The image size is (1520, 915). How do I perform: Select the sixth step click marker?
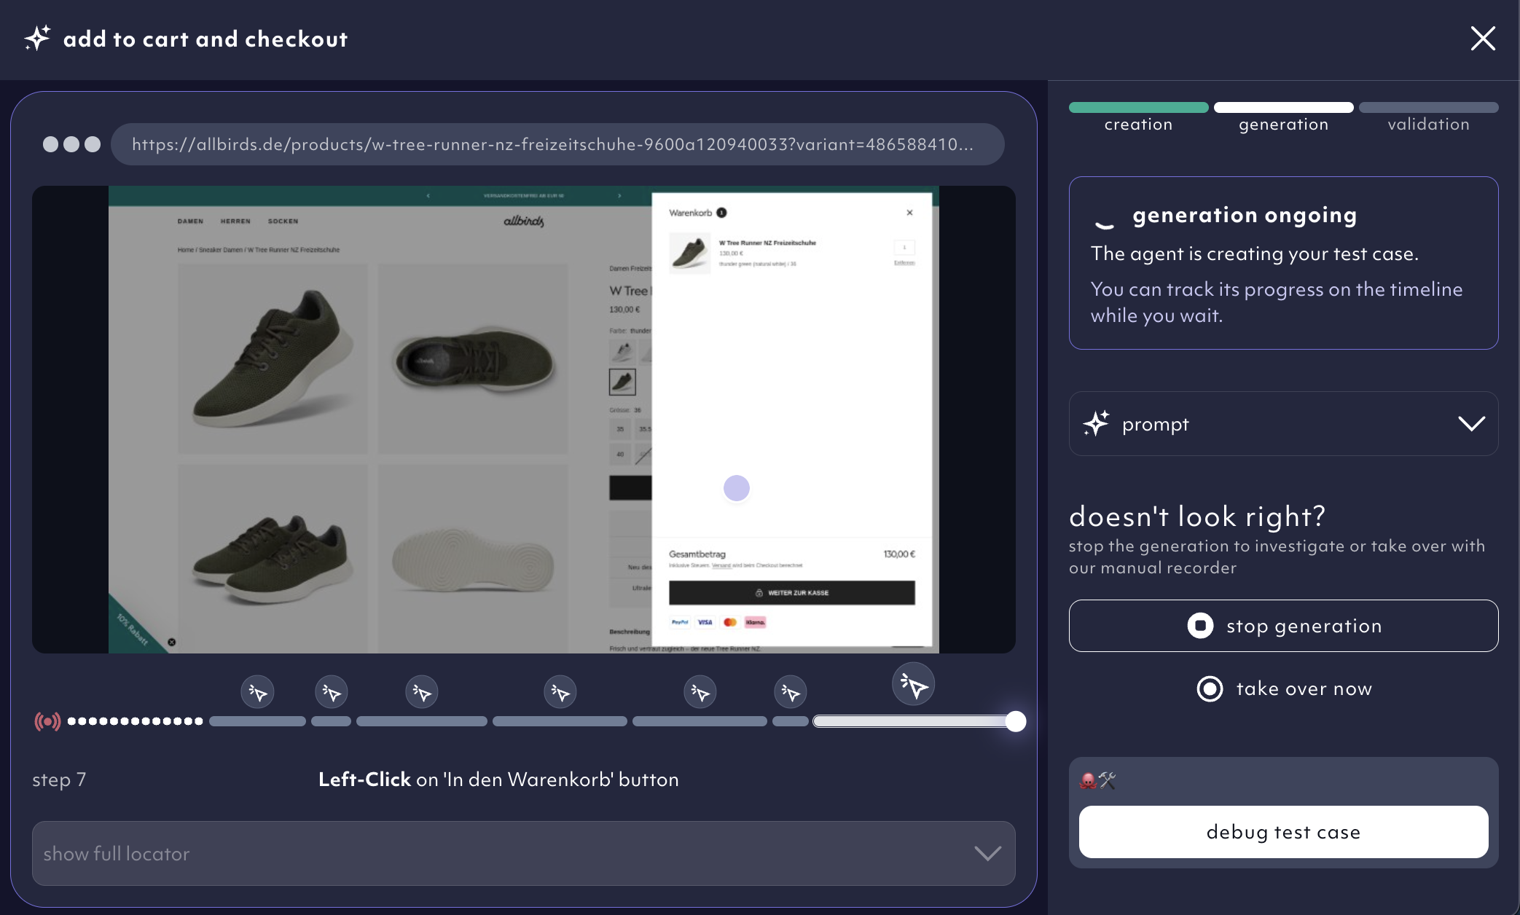[790, 692]
